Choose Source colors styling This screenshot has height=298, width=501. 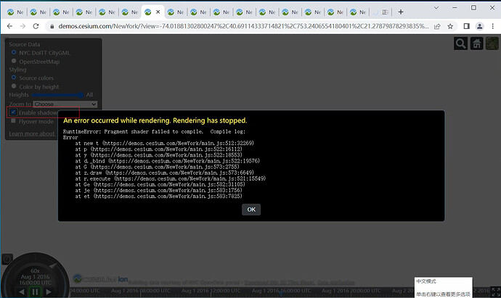[14, 78]
